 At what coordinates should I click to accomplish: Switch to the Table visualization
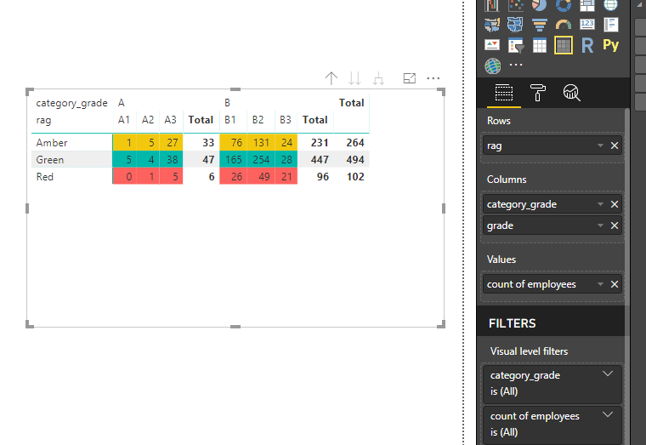click(x=539, y=45)
